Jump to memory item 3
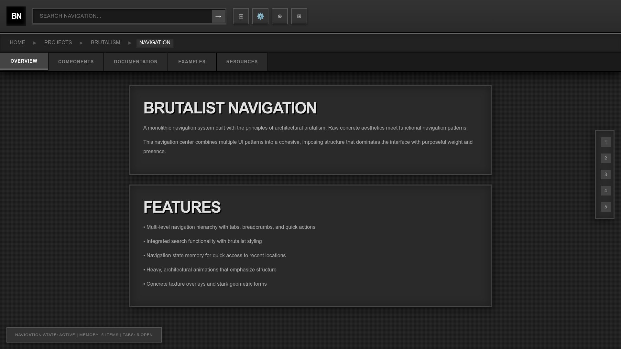 pyautogui.click(x=605, y=174)
